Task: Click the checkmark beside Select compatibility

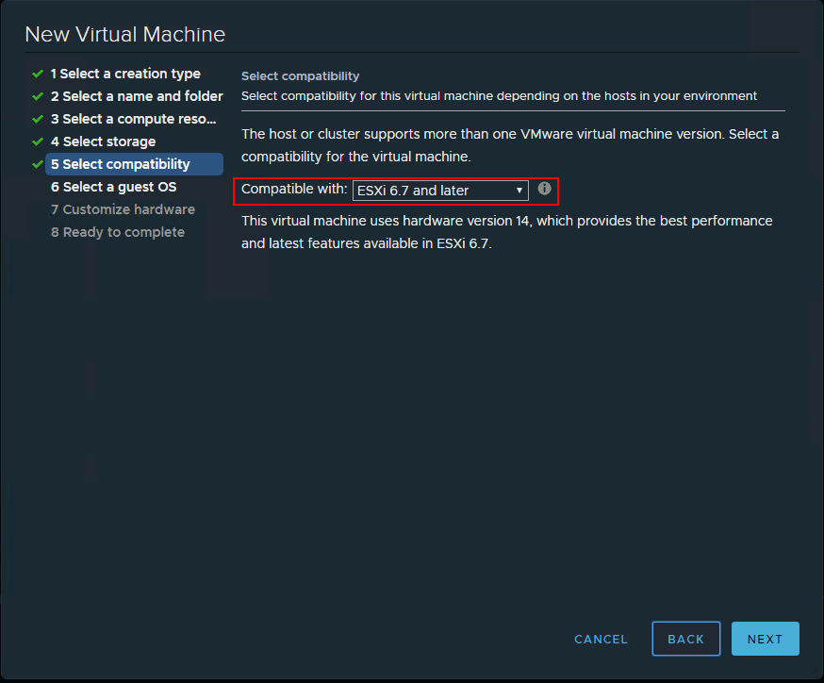Action: (37, 163)
